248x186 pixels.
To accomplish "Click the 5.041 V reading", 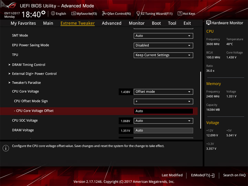I will pos(231,135).
